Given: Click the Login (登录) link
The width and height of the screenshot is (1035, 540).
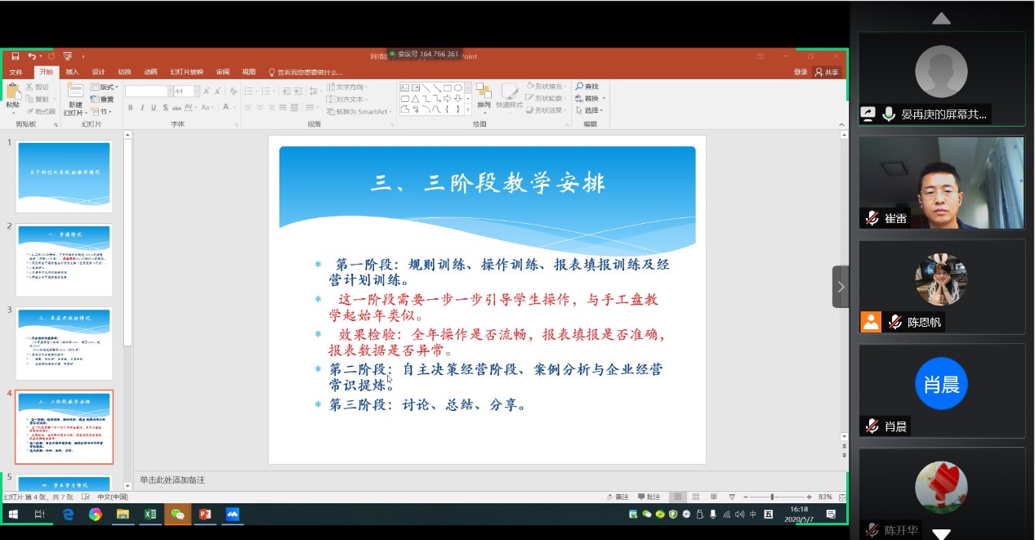Looking at the screenshot, I should [x=801, y=72].
